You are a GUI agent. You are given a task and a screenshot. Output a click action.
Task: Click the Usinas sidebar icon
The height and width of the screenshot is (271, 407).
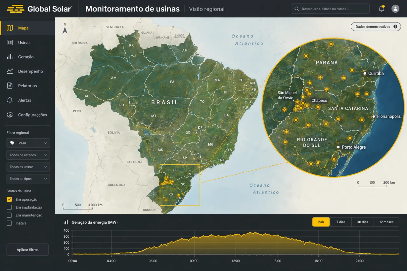pyautogui.click(x=10, y=43)
